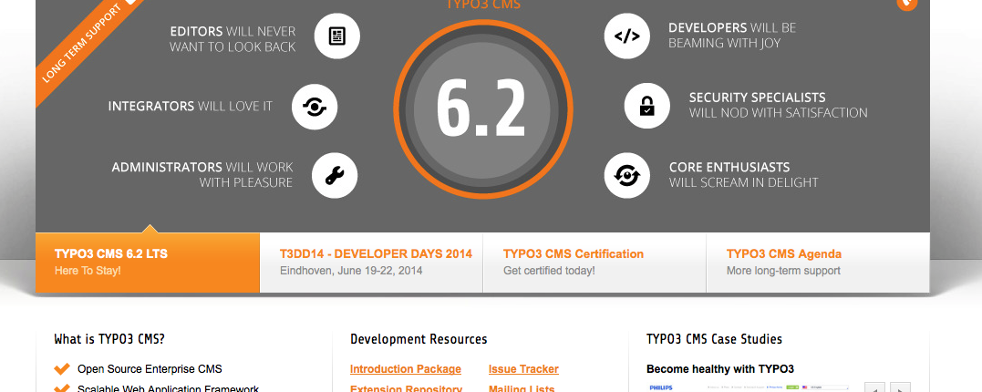This screenshot has width=982, height=392.
Task: Click the Editors document icon
Action: pyautogui.click(x=337, y=36)
